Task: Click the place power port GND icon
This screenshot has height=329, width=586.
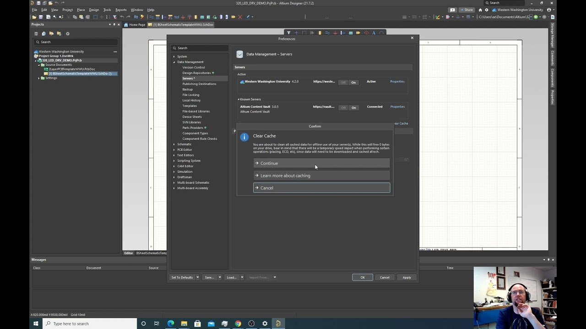Action: coord(183,17)
